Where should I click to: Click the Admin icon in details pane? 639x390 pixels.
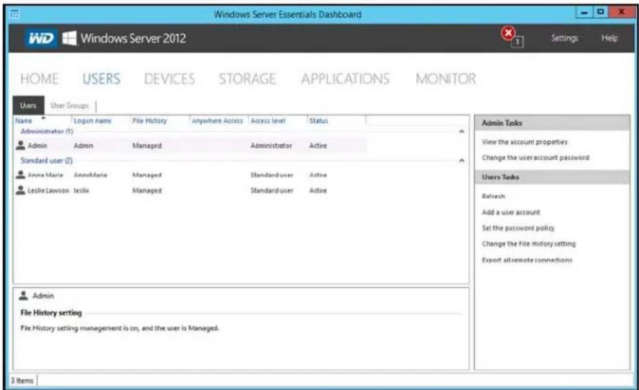point(23,295)
